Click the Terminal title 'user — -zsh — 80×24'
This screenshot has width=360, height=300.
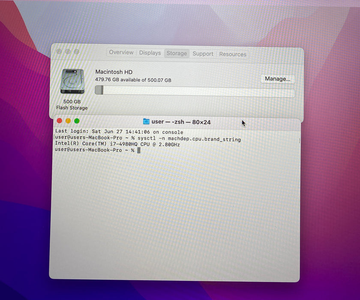click(181, 122)
